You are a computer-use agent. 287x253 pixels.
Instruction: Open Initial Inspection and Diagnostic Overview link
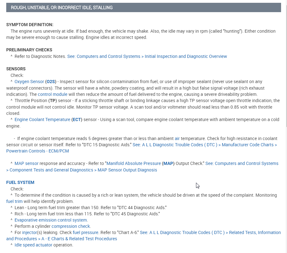(147, 56)
